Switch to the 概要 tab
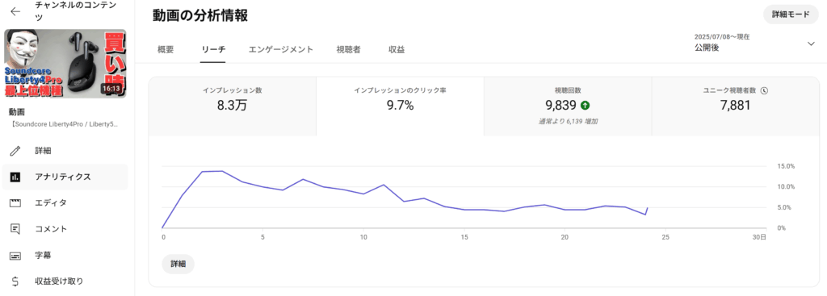Screen dimensions: 827x296 166,49
